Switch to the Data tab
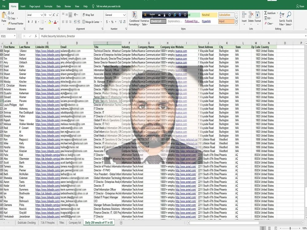The width and height of the screenshot is (307, 230). coord(58,6)
